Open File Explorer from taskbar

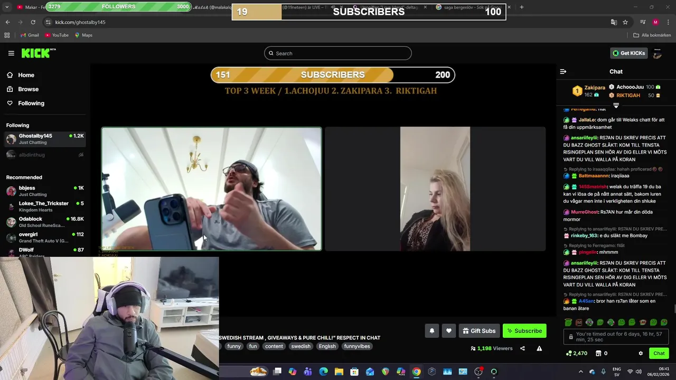tap(339, 372)
